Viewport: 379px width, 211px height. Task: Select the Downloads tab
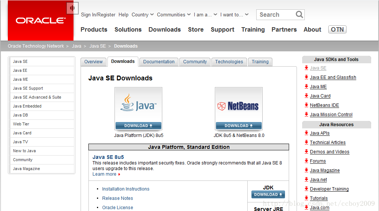[x=123, y=61]
